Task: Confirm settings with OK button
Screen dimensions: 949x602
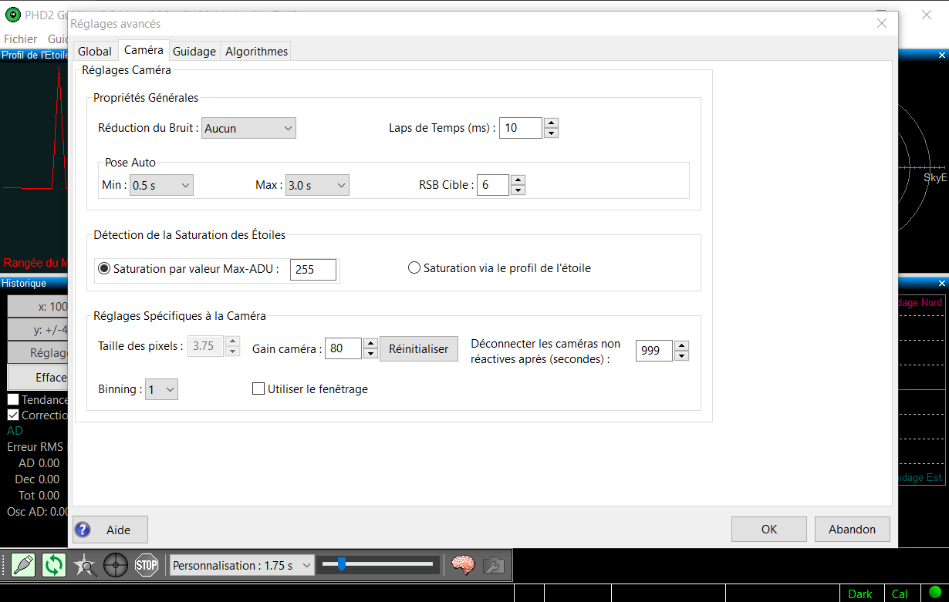Action: 769,529
